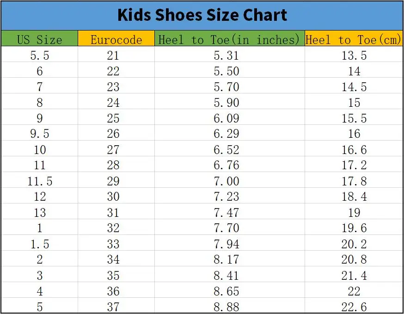Click Eurocode 27 cell
404x314 pixels.
pos(113,150)
